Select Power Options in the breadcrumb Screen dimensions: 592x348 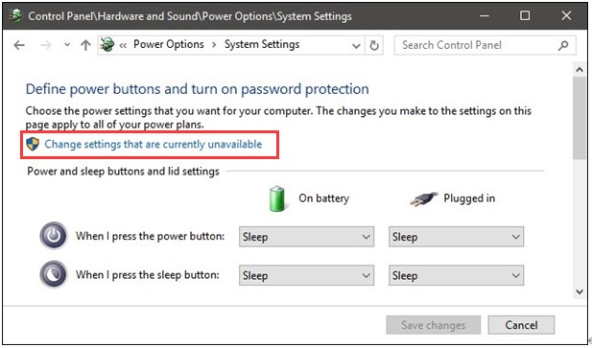click(168, 44)
